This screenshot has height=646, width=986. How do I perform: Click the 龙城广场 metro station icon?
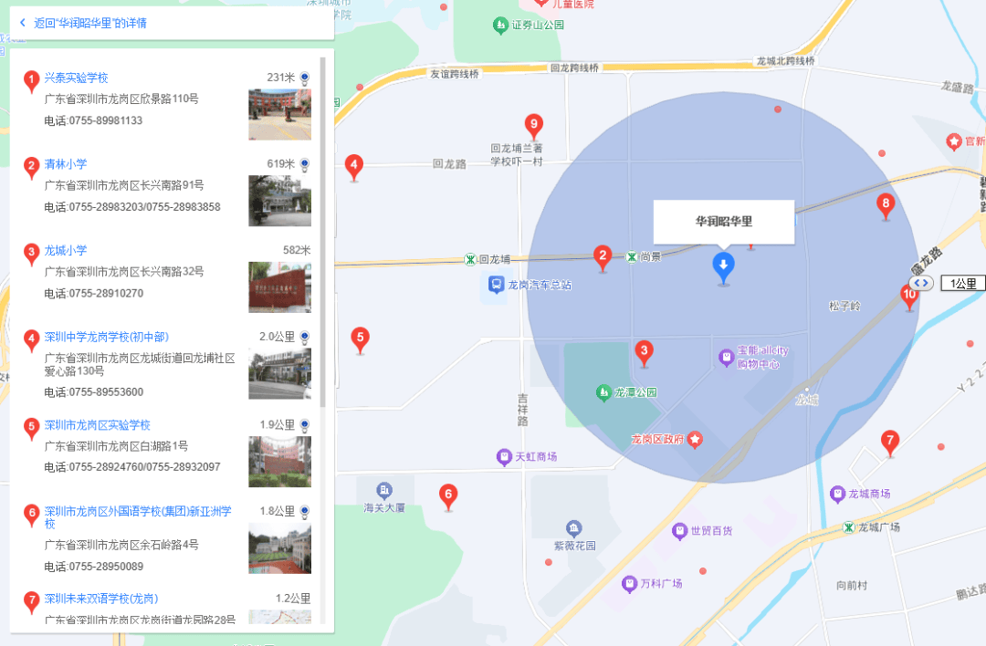click(849, 527)
